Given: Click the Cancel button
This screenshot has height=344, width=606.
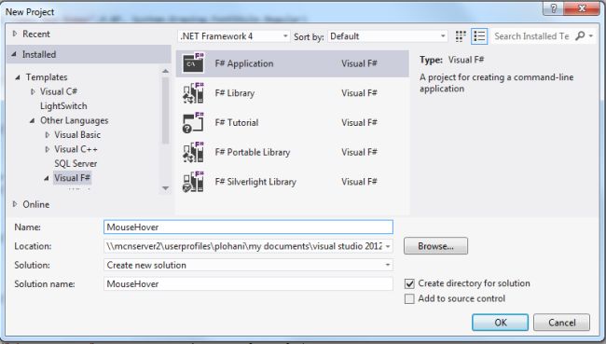Looking at the screenshot, I should point(561,323).
